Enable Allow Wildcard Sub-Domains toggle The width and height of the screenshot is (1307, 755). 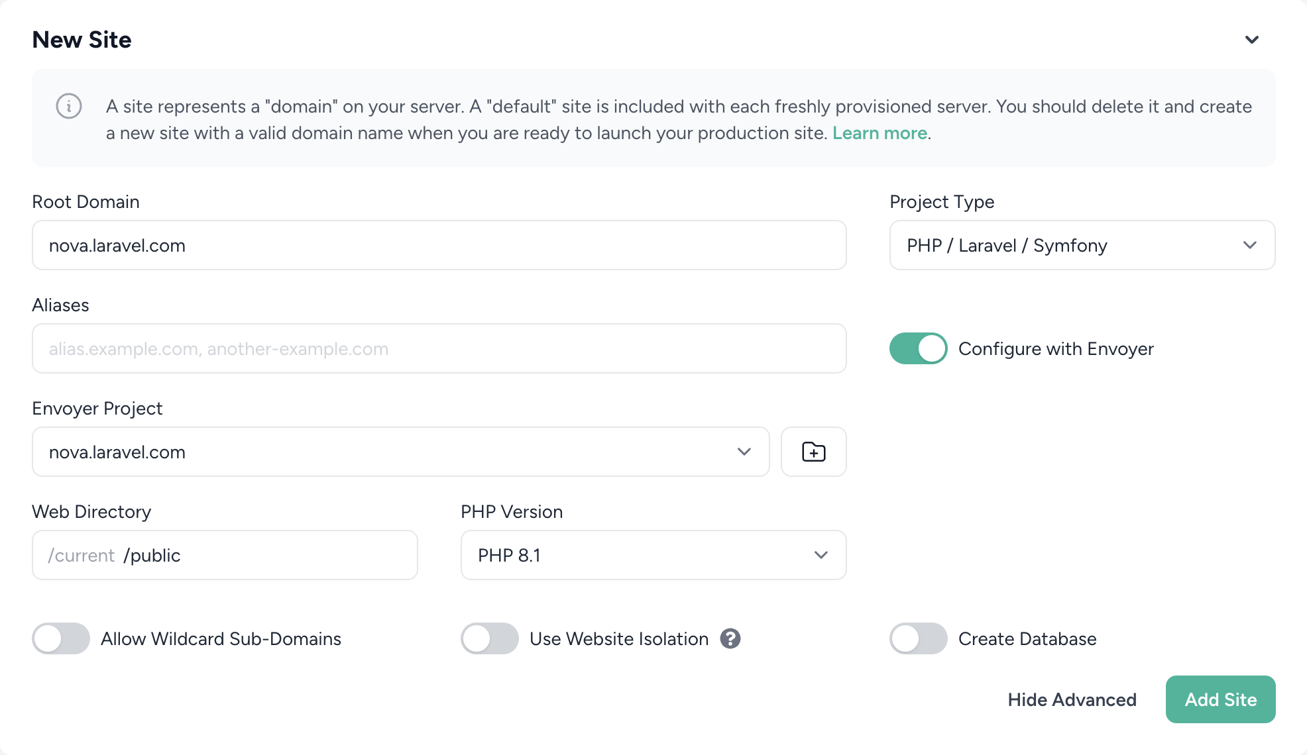61,638
